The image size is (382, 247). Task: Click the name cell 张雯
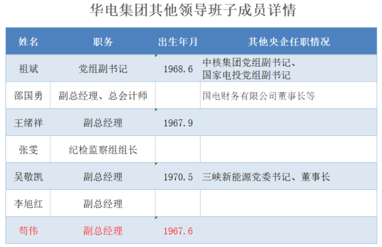[x=29, y=150]
